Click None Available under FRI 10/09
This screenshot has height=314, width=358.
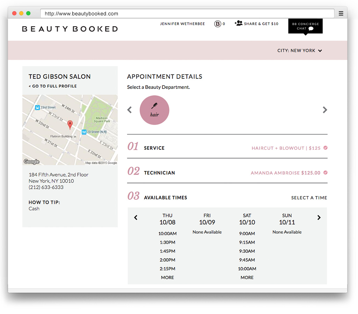tap(207, 232)
